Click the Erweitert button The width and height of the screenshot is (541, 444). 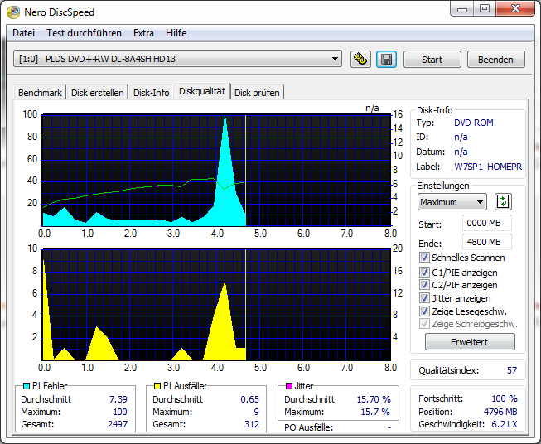pyautogui.click(x=470, y=342)
